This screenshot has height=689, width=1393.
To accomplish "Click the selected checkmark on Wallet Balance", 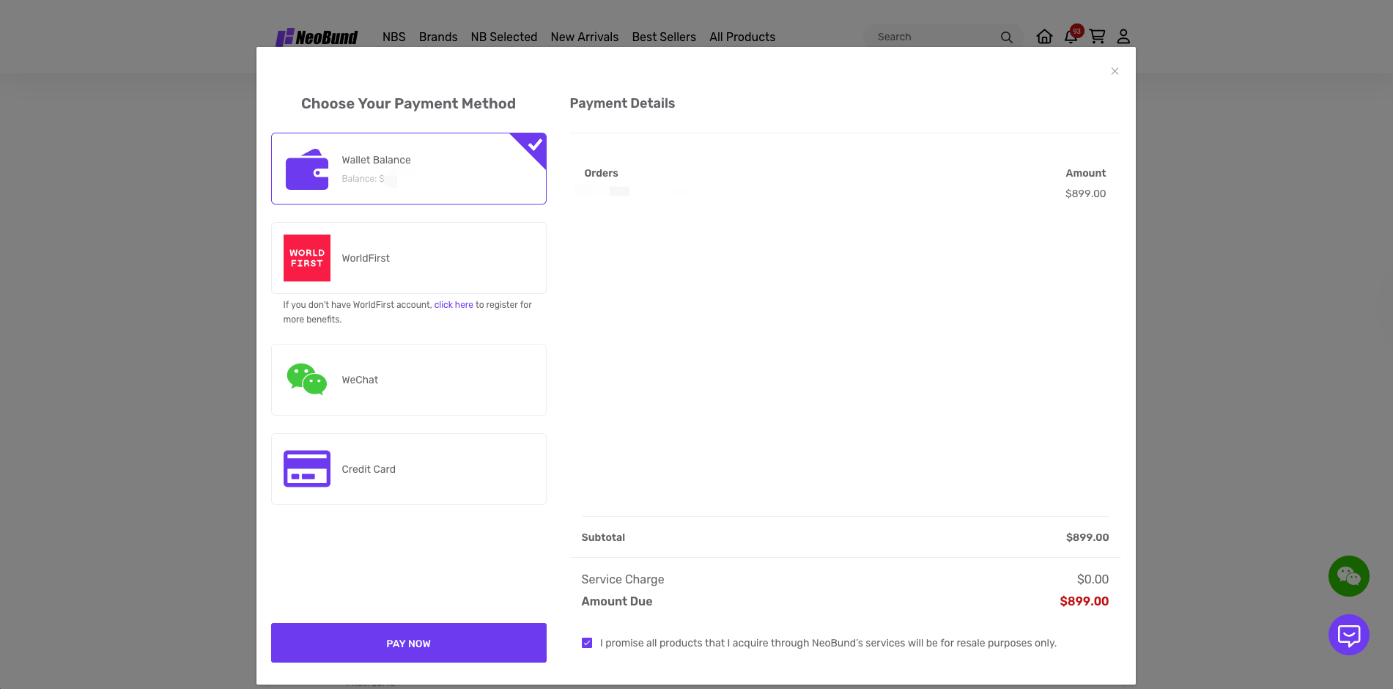I will [x=534, y=145].
